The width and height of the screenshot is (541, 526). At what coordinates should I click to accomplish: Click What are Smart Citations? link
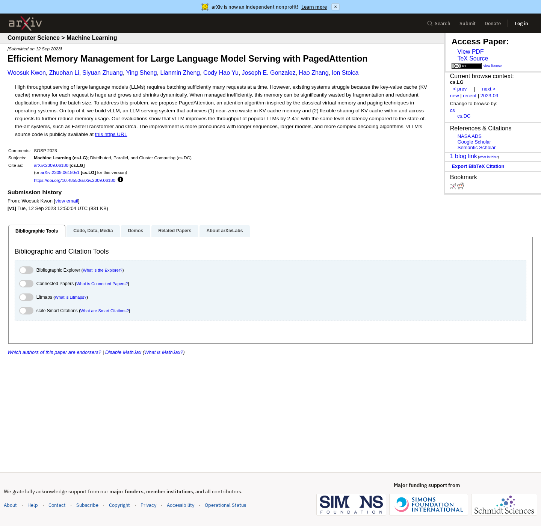[x=104, y=311]
